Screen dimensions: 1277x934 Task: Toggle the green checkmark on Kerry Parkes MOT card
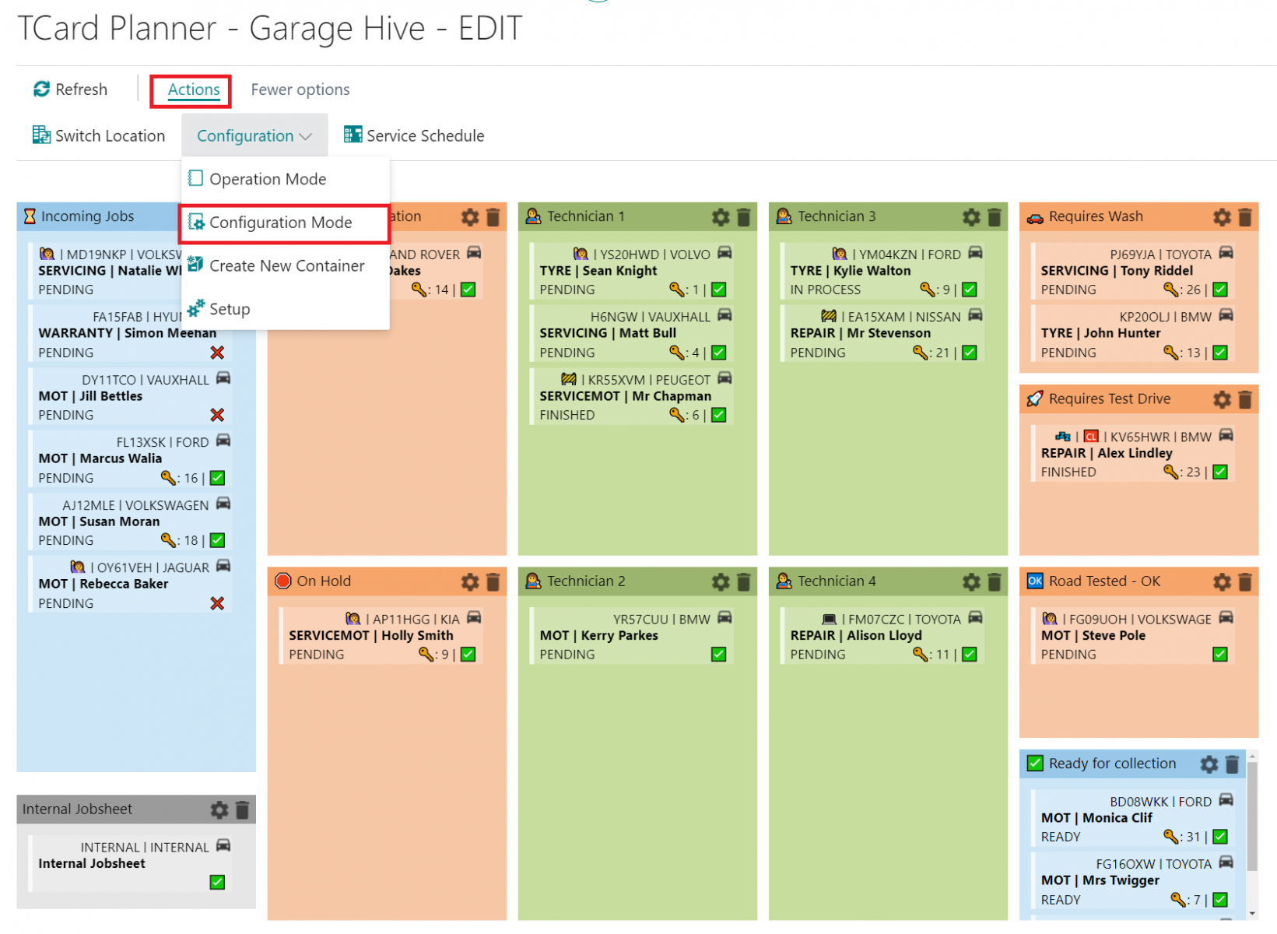[717, 654]
